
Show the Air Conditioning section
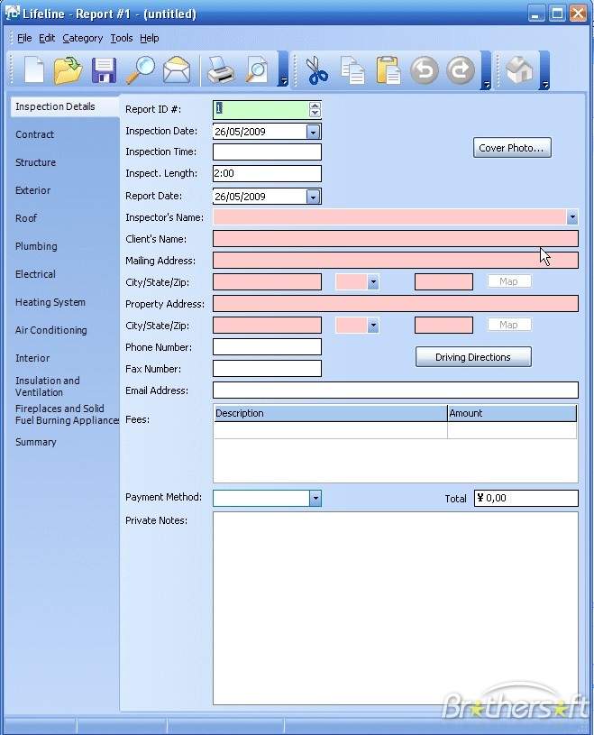coord(51,330)
